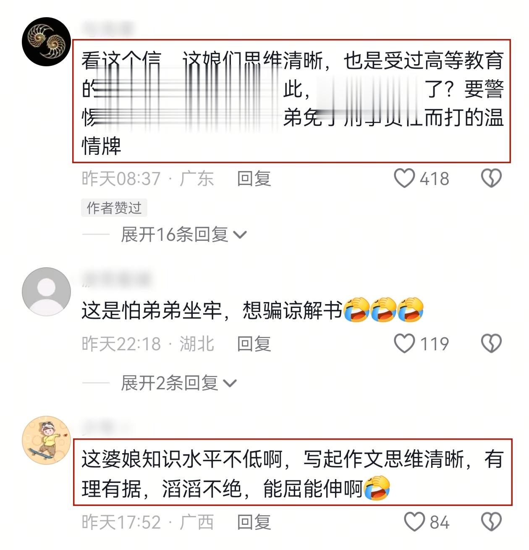Viewport: 529px width, 550px height.
Task: Open the skateboard cartoon avatar profile
Action: [x=46, y=440]
